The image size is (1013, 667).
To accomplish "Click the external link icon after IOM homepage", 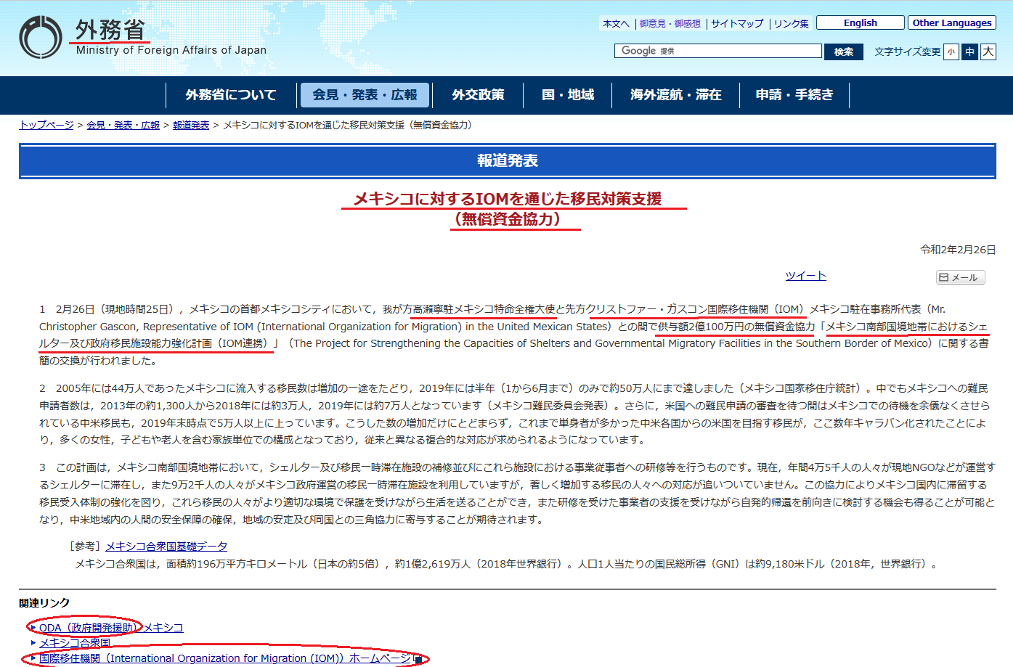I will (x=418, y=659).
